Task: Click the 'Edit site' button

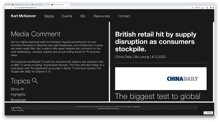Action: point(208,113)
